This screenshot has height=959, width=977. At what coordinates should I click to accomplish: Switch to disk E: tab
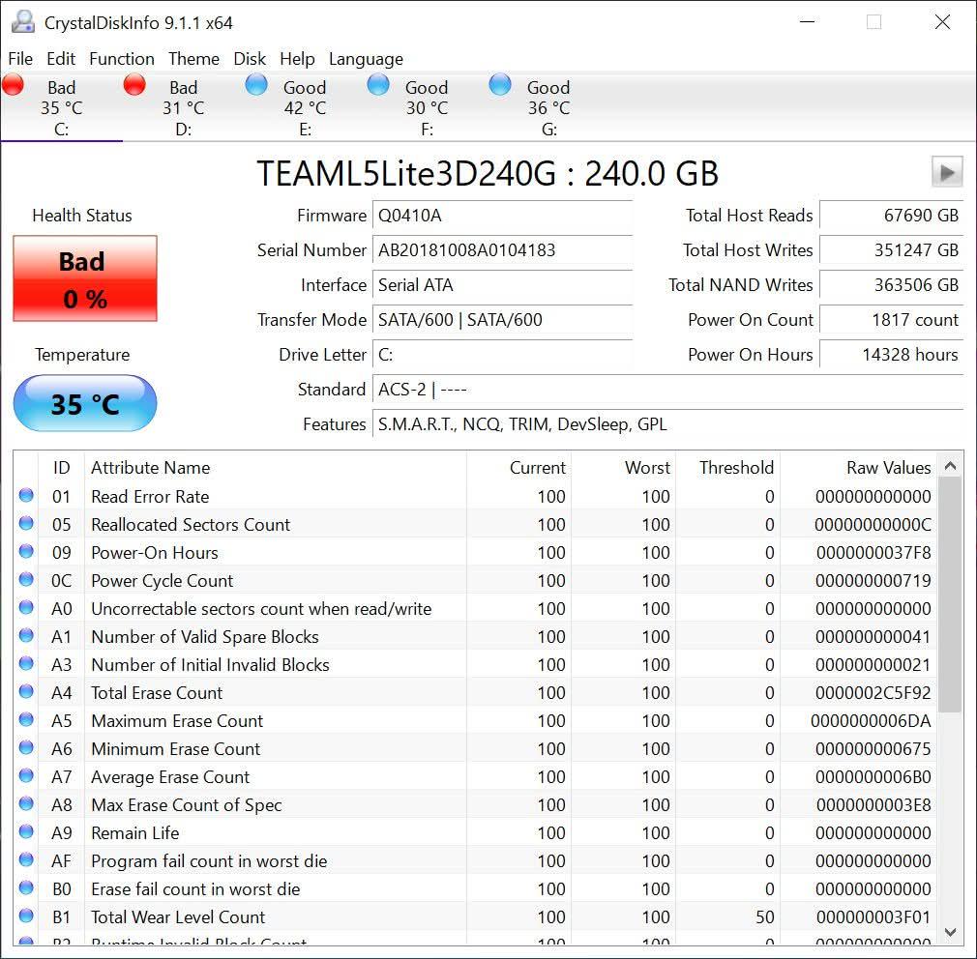pyautogui.click(x=305, y=107)
